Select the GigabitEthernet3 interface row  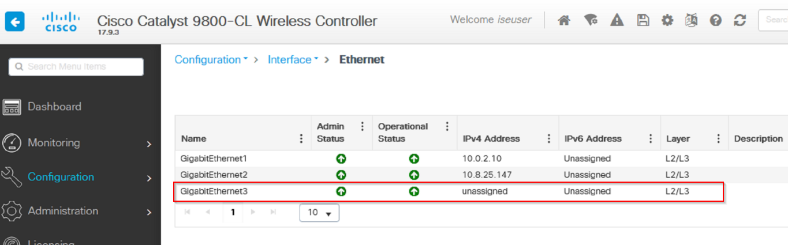[x=449, y=191]
